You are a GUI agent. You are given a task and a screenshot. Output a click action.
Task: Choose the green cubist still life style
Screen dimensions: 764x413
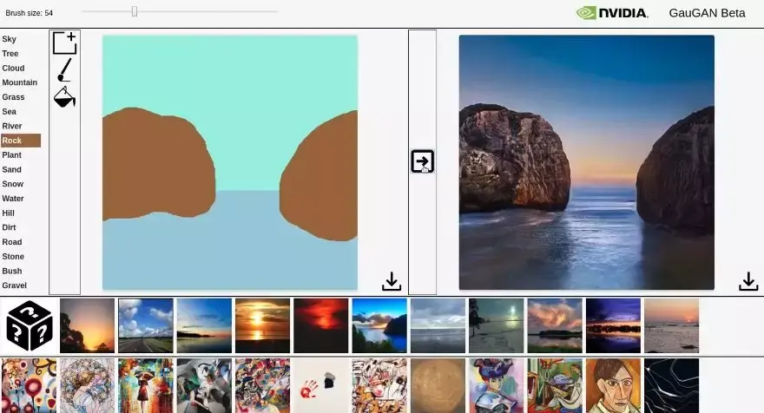tap(555, 386)
